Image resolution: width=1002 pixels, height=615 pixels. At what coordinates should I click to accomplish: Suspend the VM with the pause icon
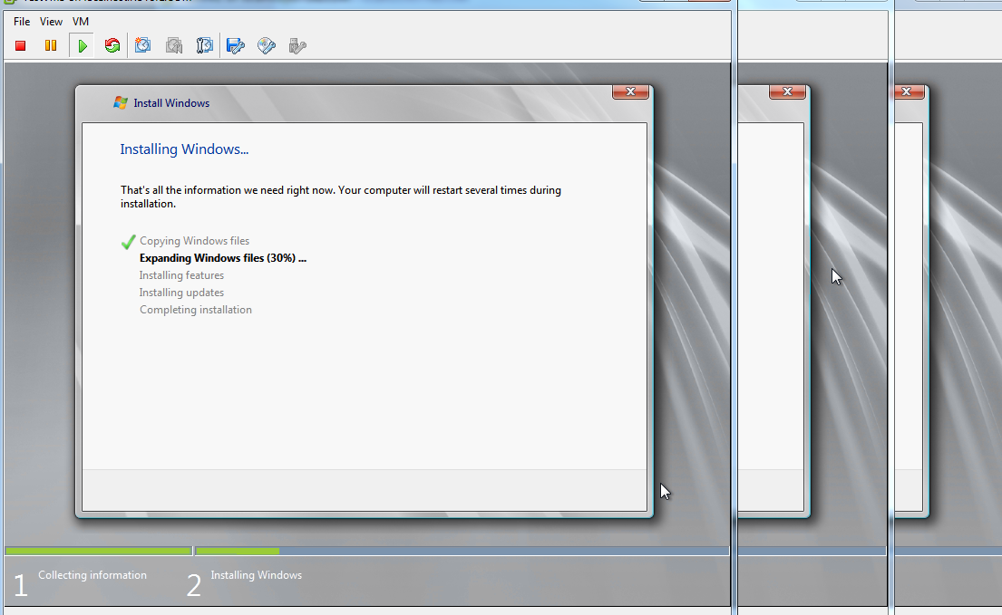[51, 45]
